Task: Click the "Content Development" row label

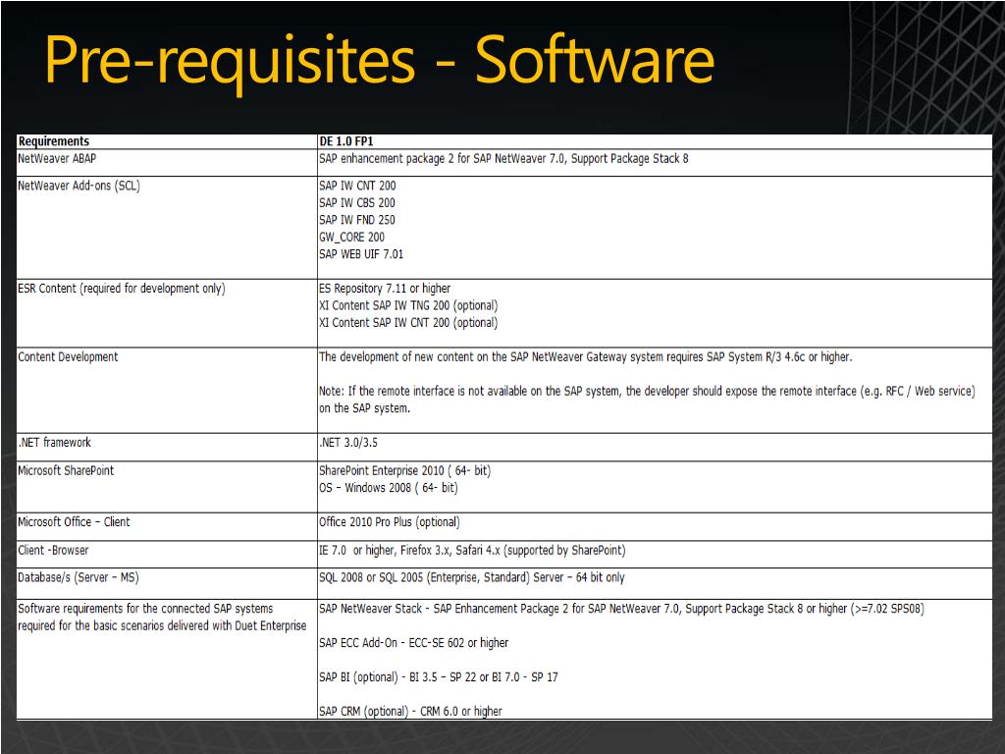Action: pos(68,357)
